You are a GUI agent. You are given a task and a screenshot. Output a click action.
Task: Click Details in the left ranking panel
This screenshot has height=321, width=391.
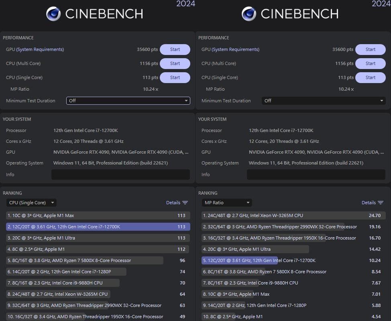(x=173, y=203)
